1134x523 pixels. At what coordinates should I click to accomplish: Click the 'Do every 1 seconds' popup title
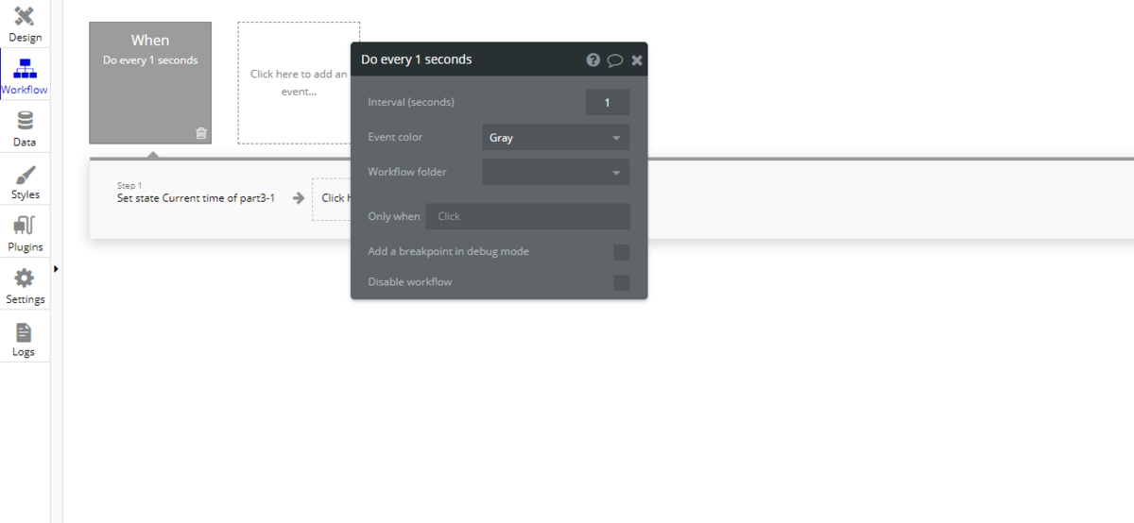(417, 59)
